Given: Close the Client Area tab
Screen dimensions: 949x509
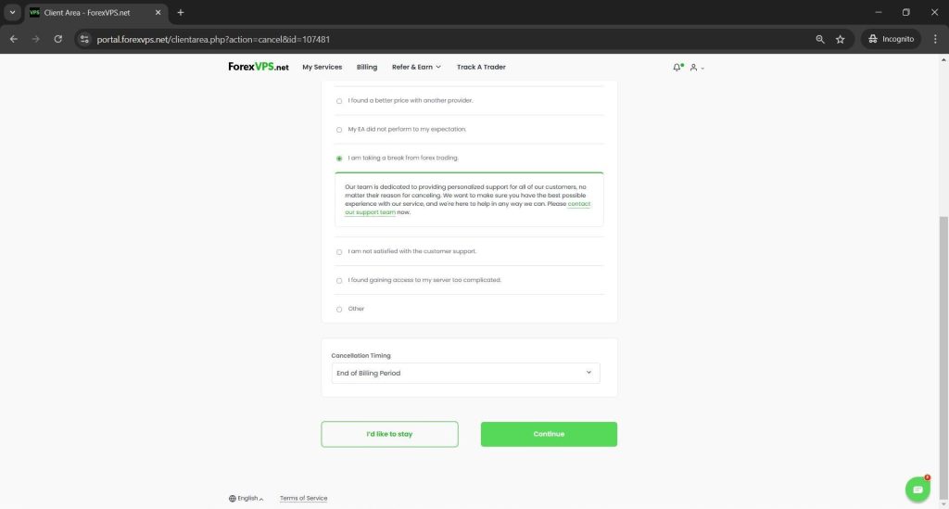Looking at the screenshot, I should [158, 13].
